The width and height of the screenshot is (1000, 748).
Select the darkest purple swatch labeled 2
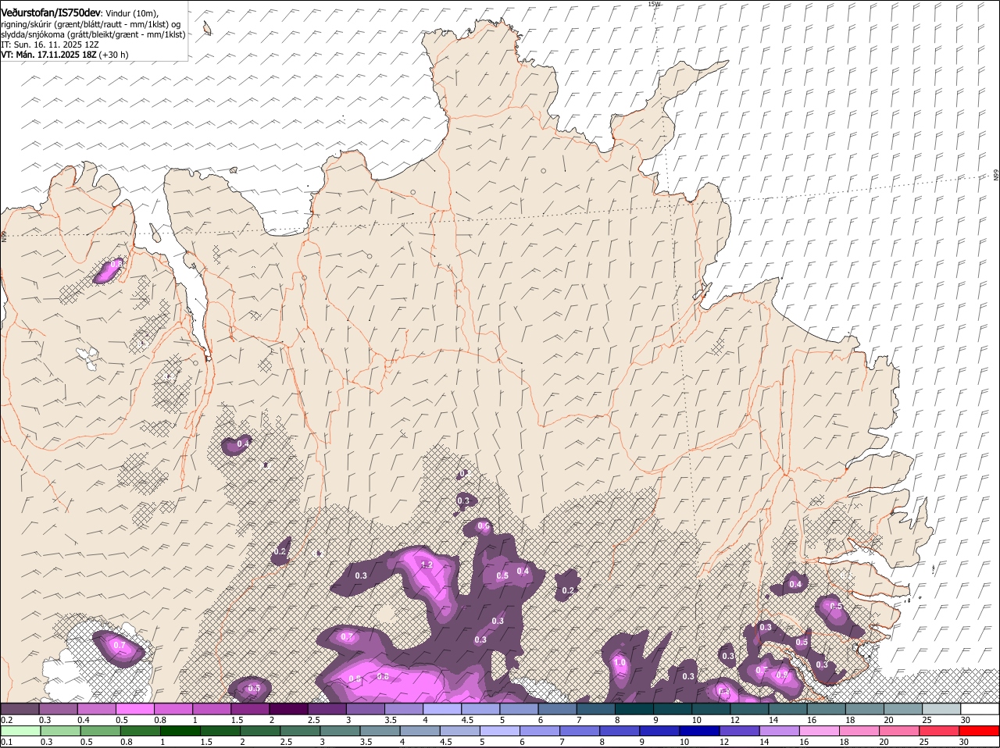click(x=289, y=709)
